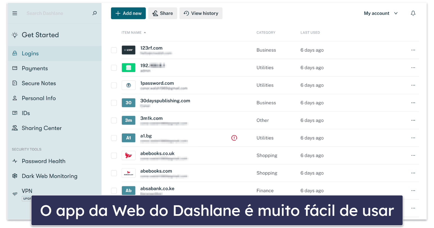Open more options for 1password.com

click(x=413, y=85)
